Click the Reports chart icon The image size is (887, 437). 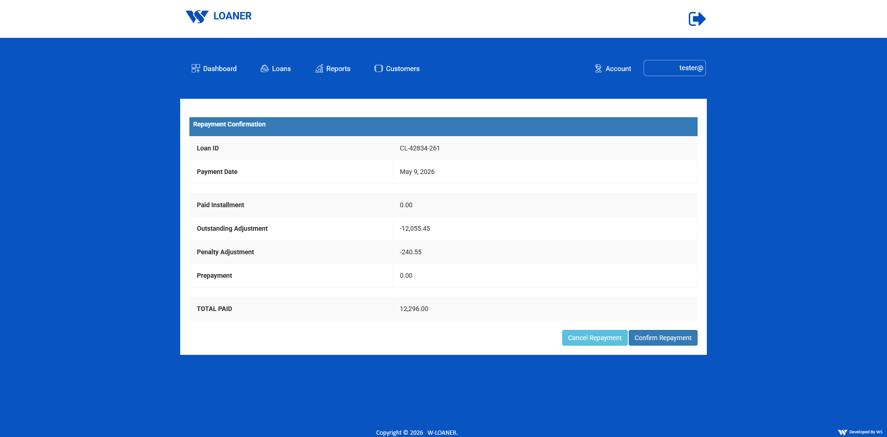(x=319, y=68)
